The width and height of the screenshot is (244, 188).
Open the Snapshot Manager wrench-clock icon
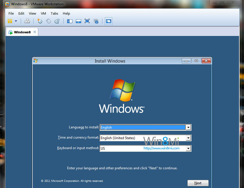57,21
